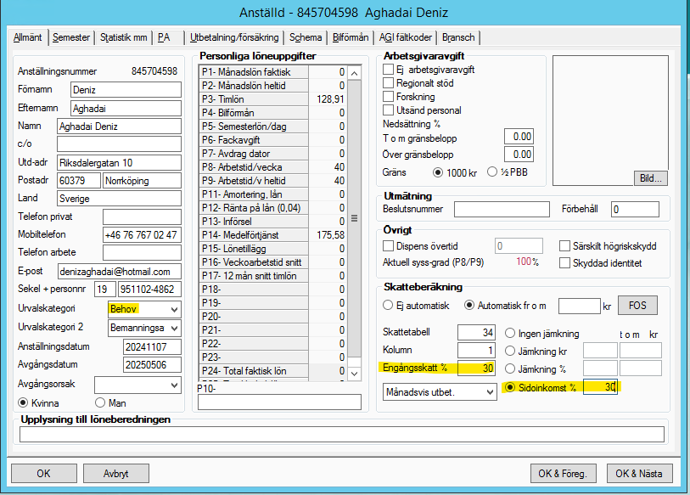Tick the Dispens övertid checkbox
The height and width of the screenshot is (495, 690).
(389, 246)
